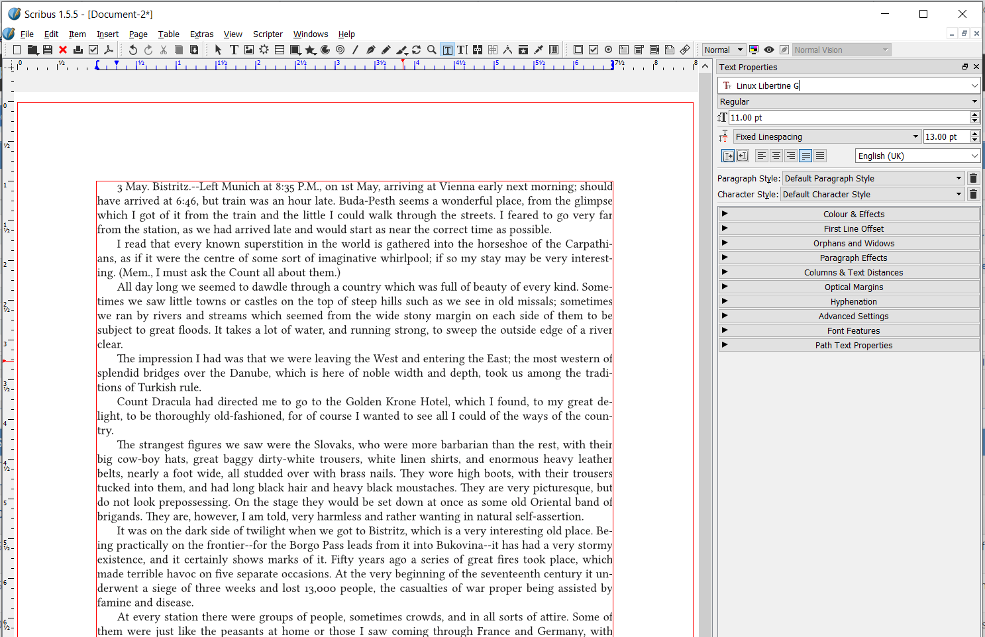Set text alignment to left
Screen dimensions: 985x637
(x=762, y=156)
